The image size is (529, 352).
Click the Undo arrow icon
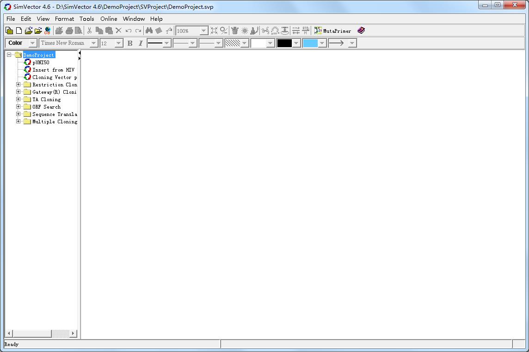coord(129,31)
